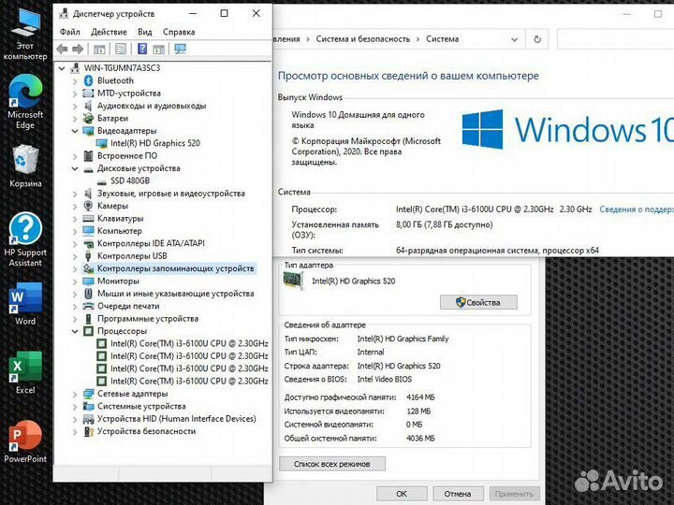674x505 pixels.
Task: Click the adapter card icon in adapter properties
Action: (x=294, y=281)
